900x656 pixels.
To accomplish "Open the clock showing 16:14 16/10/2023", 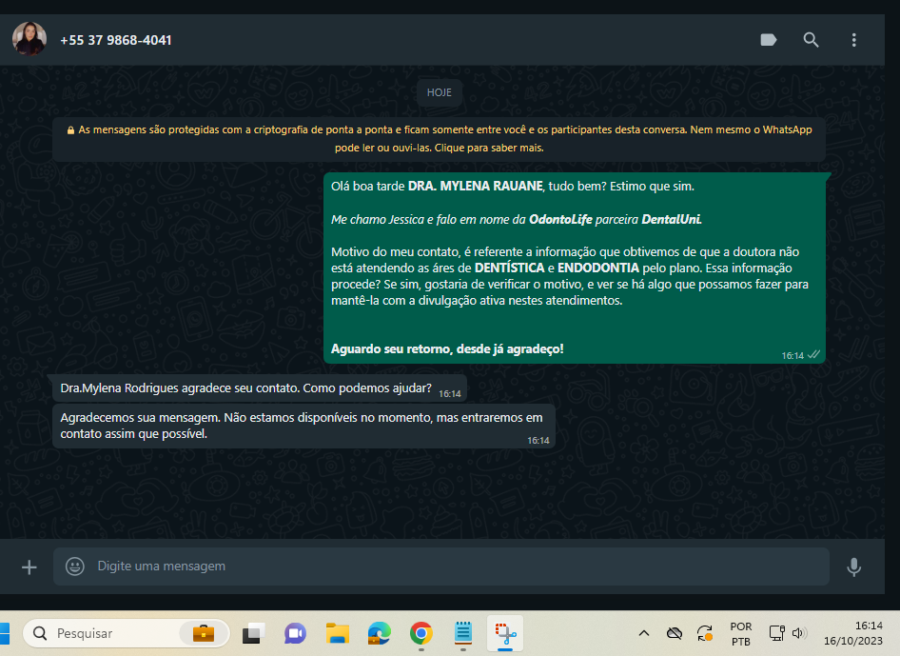I will coord(853,633).
